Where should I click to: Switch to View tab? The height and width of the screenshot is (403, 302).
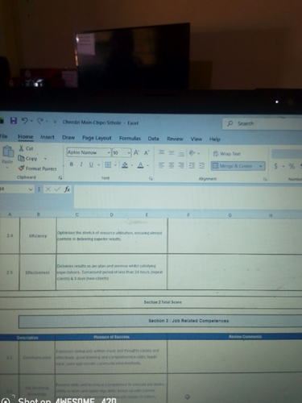click(x=196, y=139)
